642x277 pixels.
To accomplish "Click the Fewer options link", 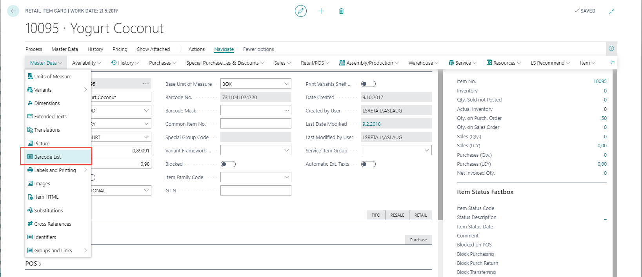I will (x=258, y=49).
